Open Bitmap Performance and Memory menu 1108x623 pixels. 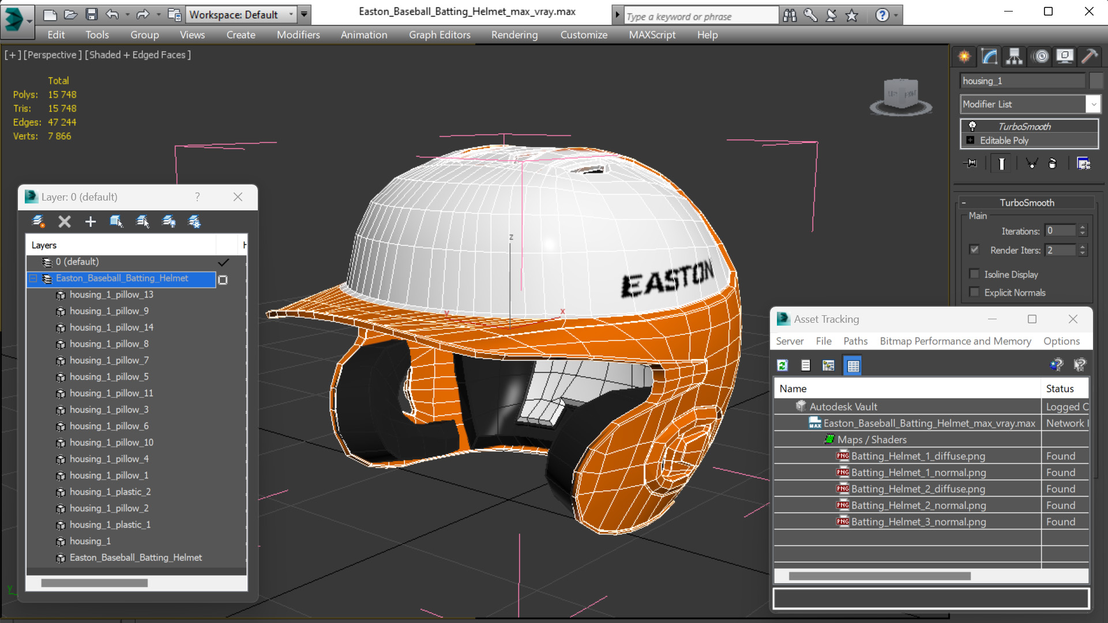[955, 341]
